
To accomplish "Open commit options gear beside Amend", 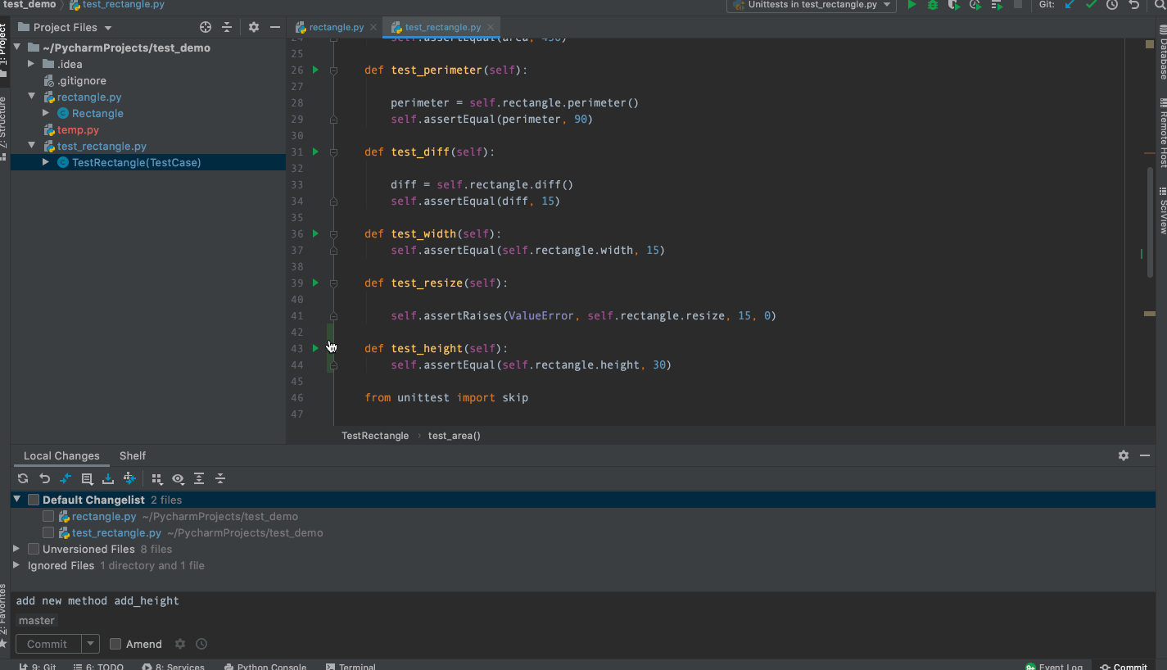I will point(180,644).
